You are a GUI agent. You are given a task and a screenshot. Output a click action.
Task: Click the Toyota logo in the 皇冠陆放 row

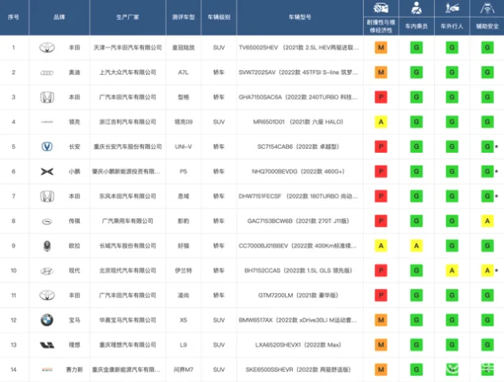47,48
